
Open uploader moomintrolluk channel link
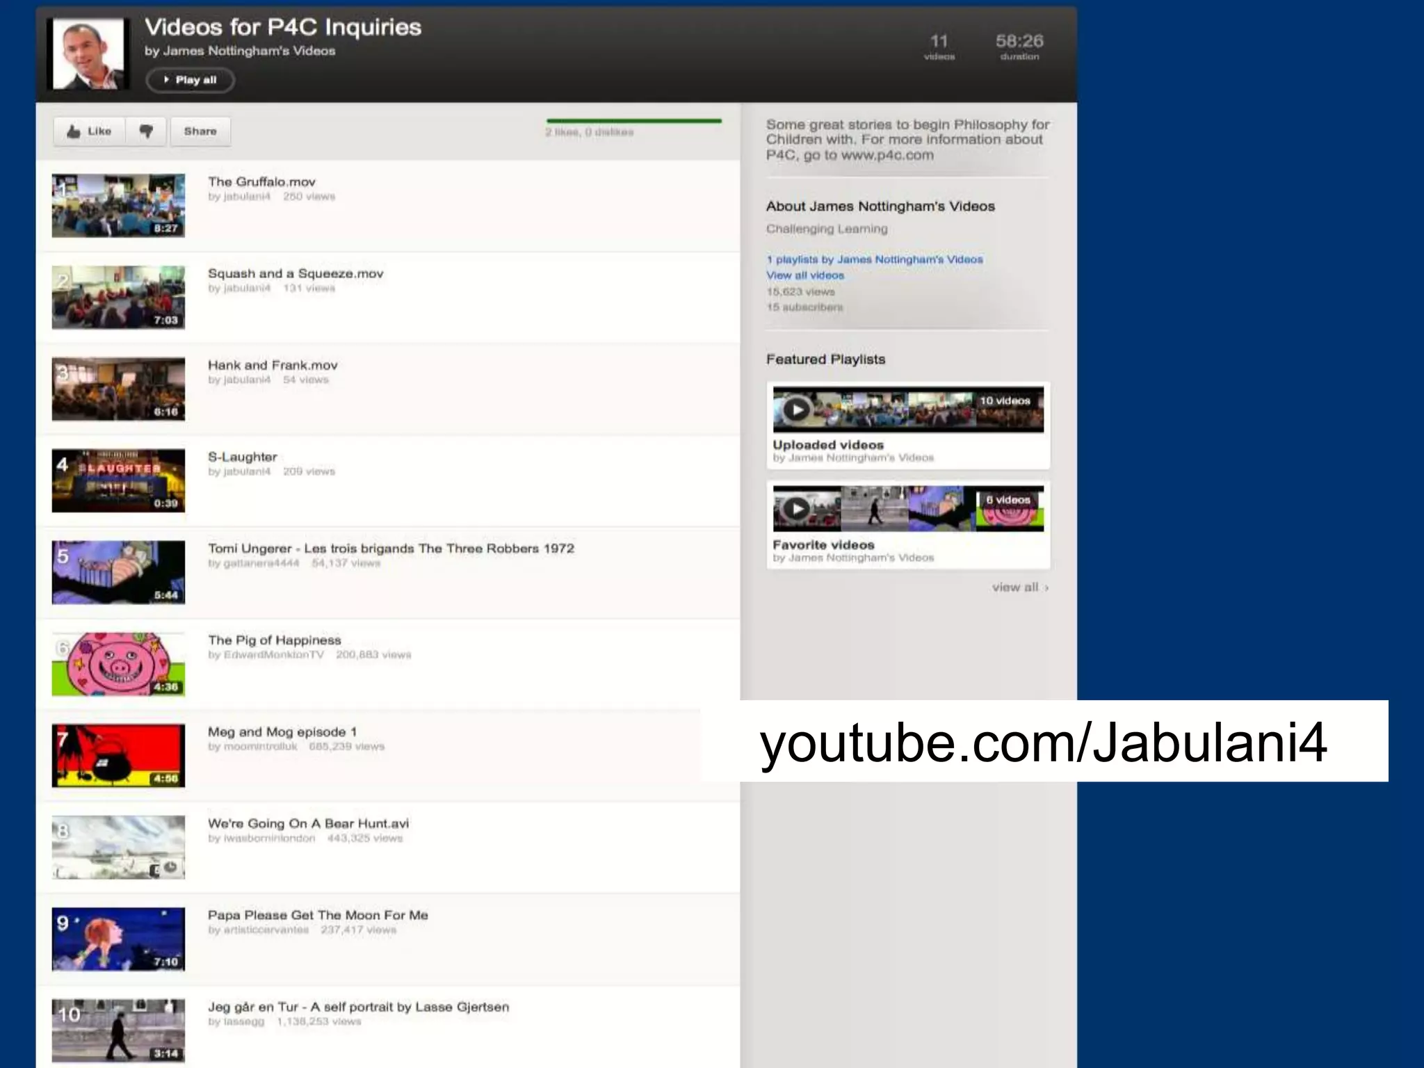[260, 747]
